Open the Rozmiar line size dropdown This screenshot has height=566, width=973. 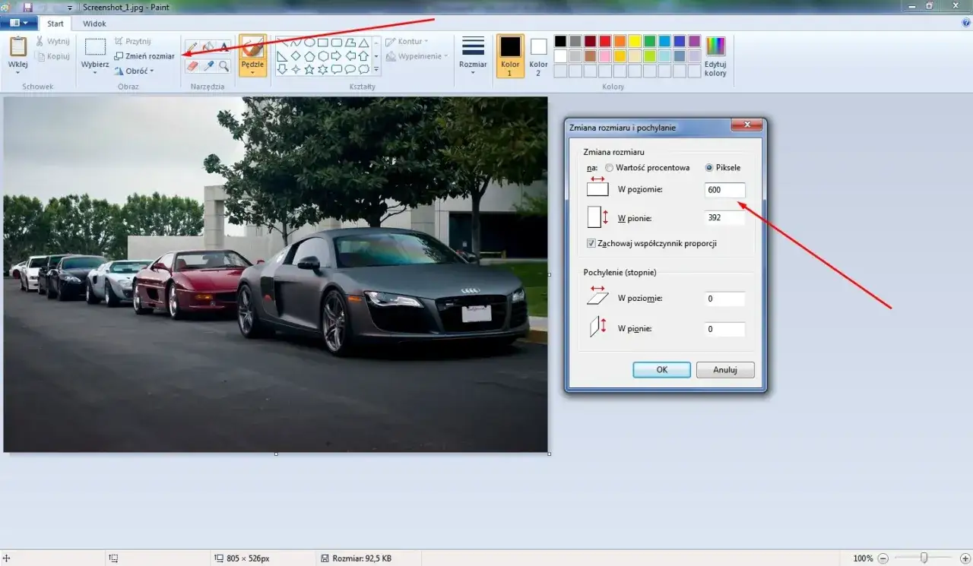(473, 55)
